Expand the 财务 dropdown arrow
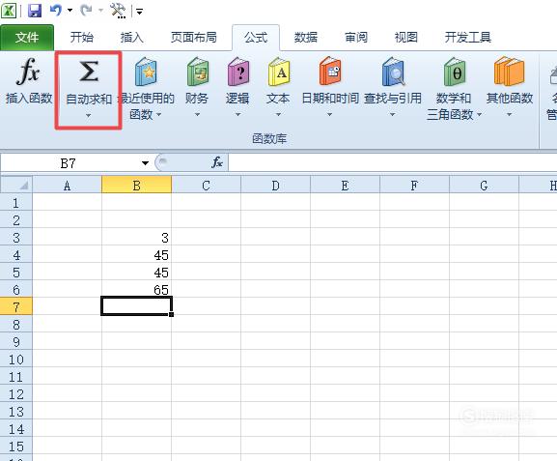The width and height of the screenshot is (557, 461). (197, 115)
